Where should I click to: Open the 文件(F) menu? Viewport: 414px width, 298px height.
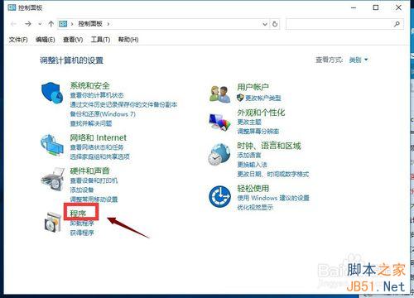click(x=18, y=40)
